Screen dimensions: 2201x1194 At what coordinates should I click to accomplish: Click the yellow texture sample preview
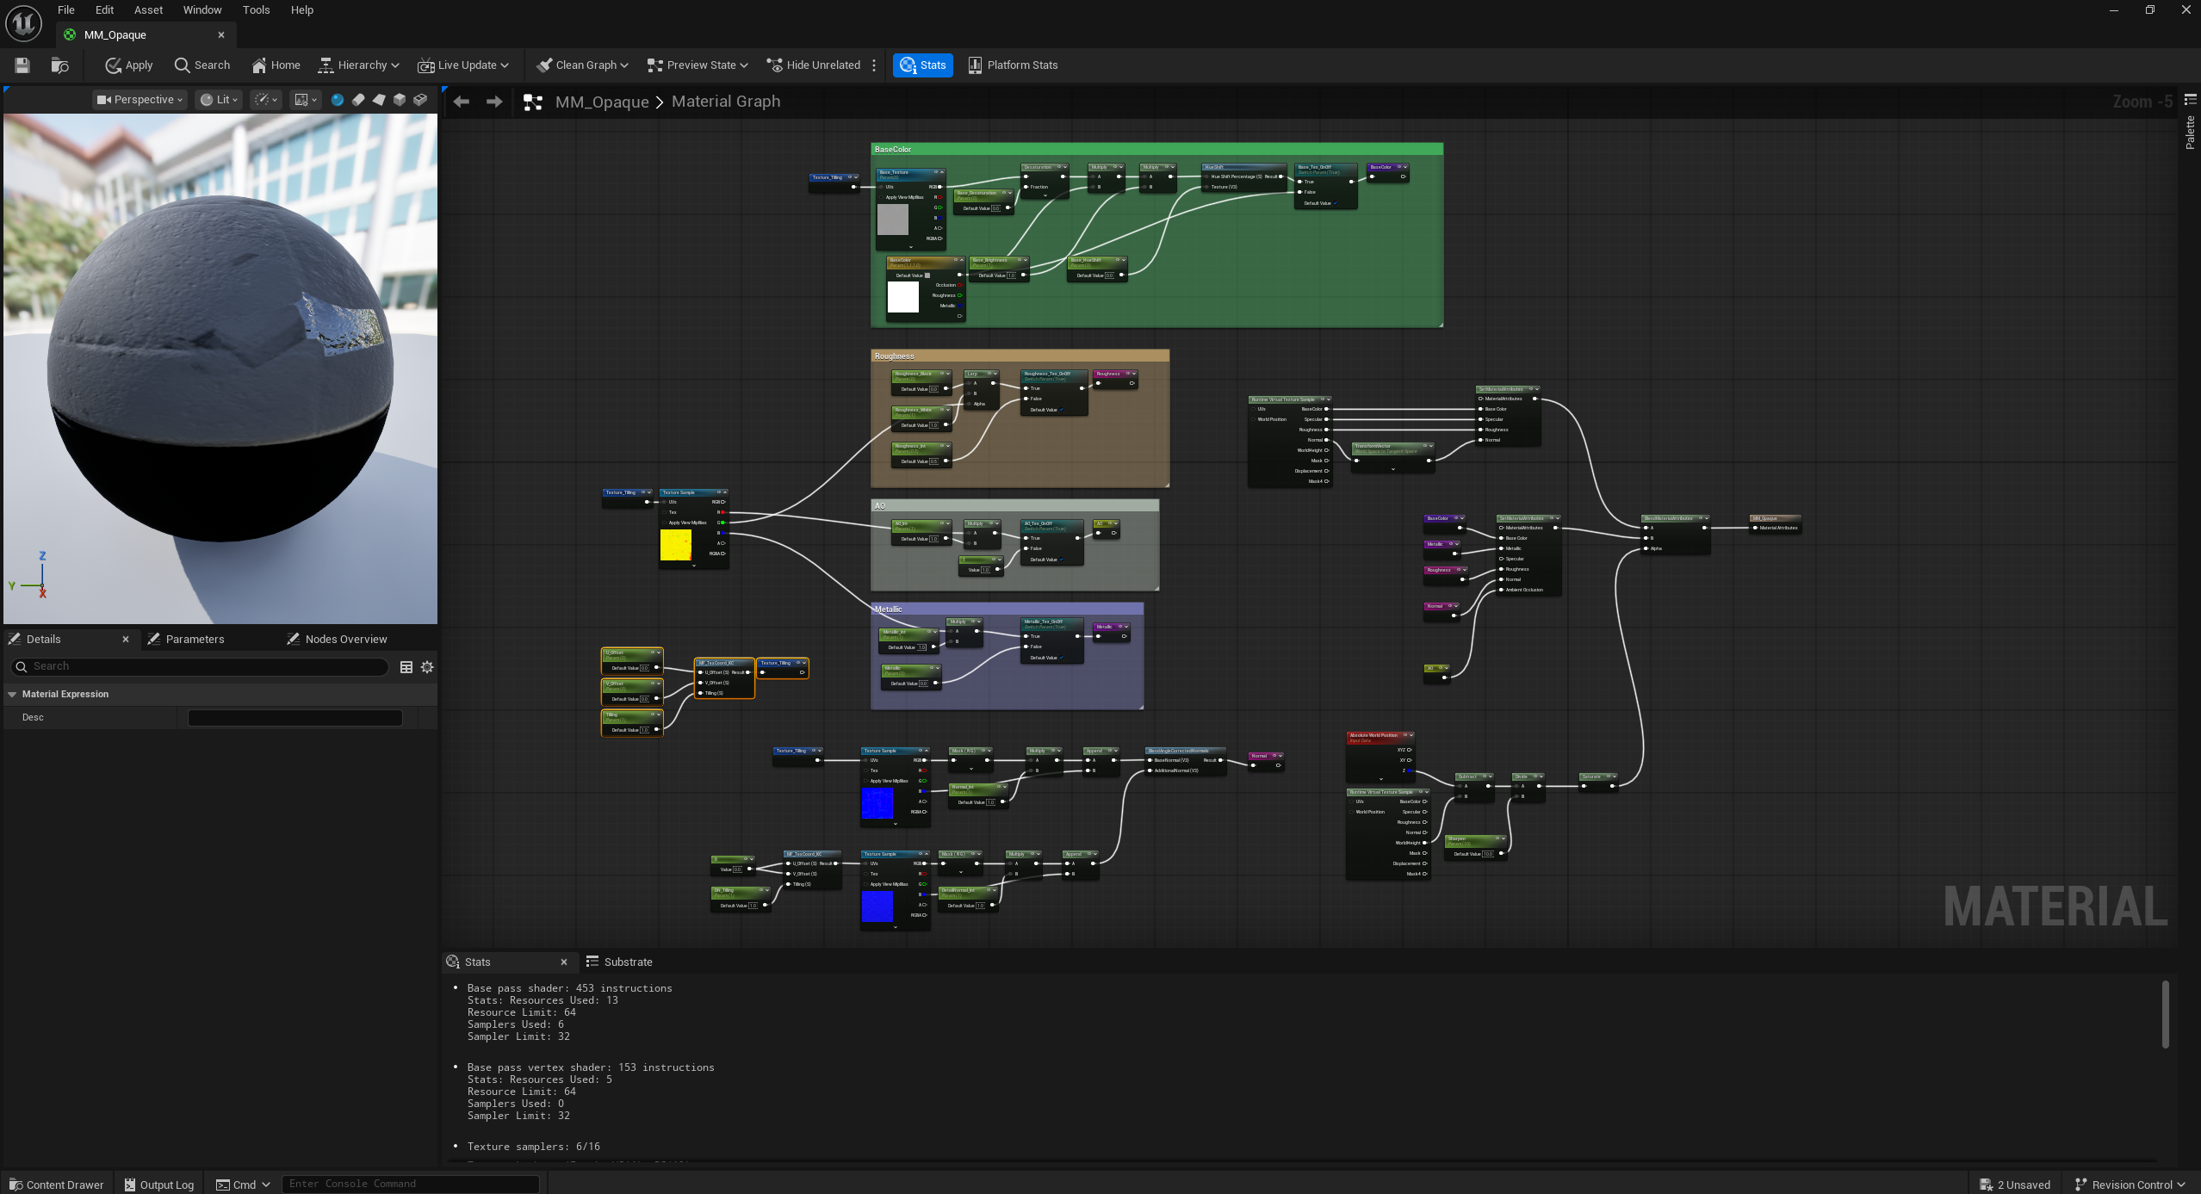point(675,546)
